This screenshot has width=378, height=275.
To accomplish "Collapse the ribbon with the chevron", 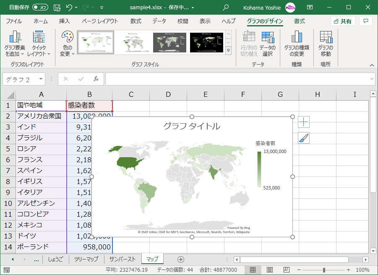I will (x=371, y=65).
